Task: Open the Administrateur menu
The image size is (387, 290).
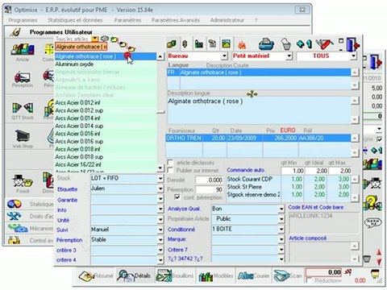Action: point(227,20)
